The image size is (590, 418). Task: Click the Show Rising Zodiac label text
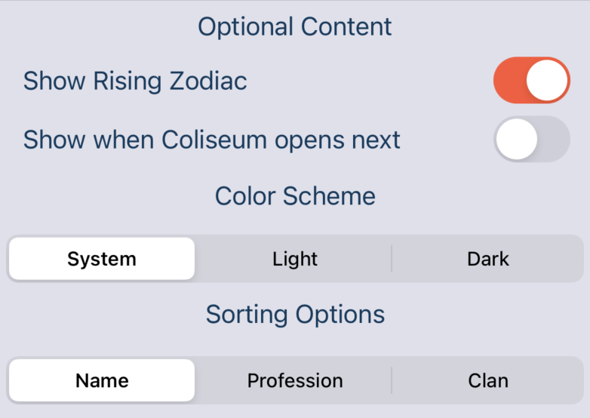tap(135, 81)
